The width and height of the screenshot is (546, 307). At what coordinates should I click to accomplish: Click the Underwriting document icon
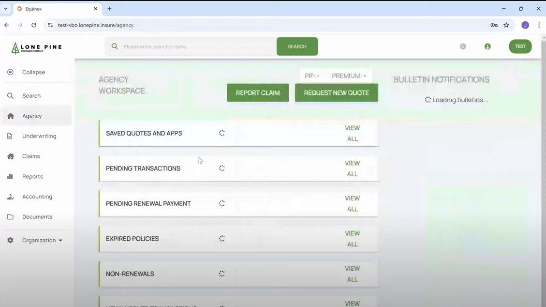click(10, 136)
